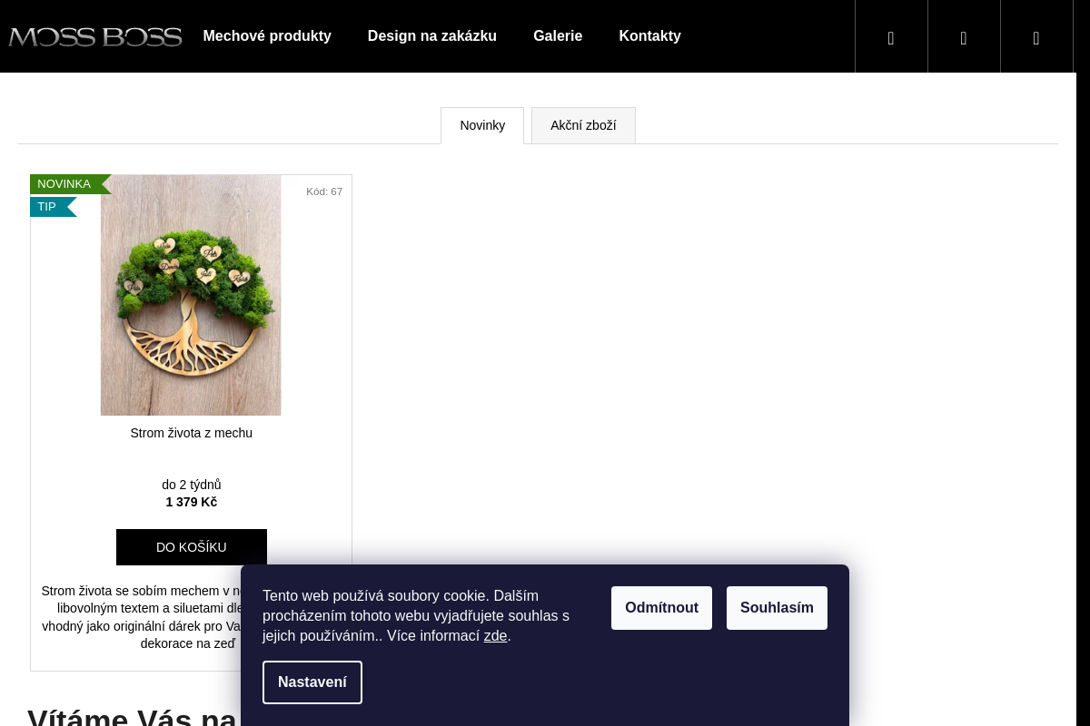Image resolution: width=1090 pixels, height=726 pixels.
Task: Open the search icon in header
Action: (891, 37)
